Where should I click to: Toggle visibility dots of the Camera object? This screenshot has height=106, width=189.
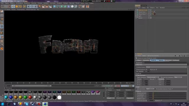point(149,18)
